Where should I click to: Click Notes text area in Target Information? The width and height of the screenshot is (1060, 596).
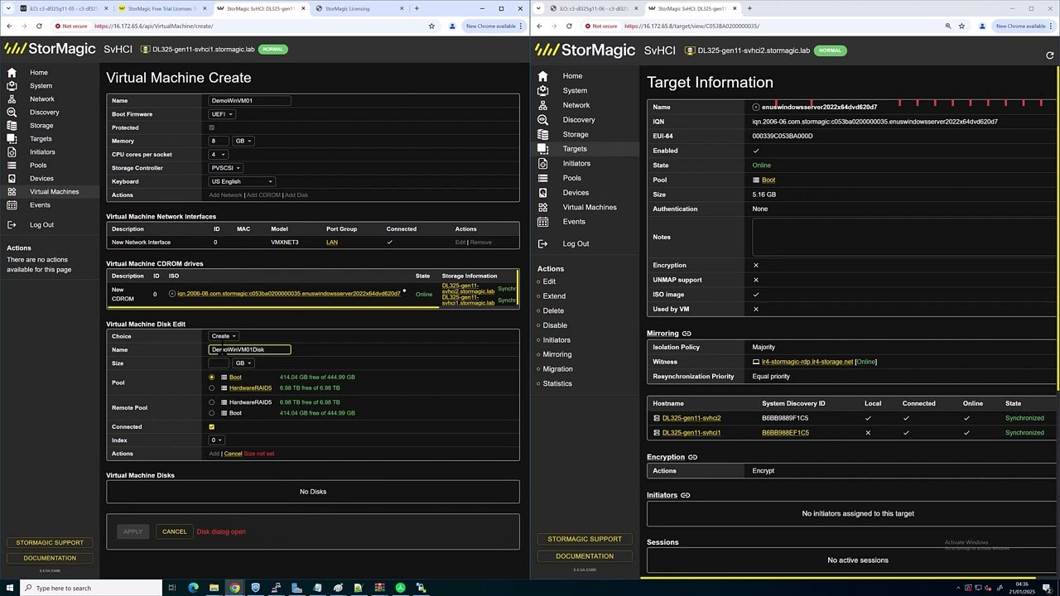903,238
